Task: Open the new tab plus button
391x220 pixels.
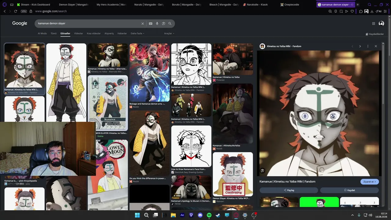Action: coord(358,5)
